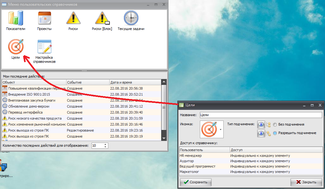Increase the last actions count stepper
The image size is (325, 189).
point(106,144)
